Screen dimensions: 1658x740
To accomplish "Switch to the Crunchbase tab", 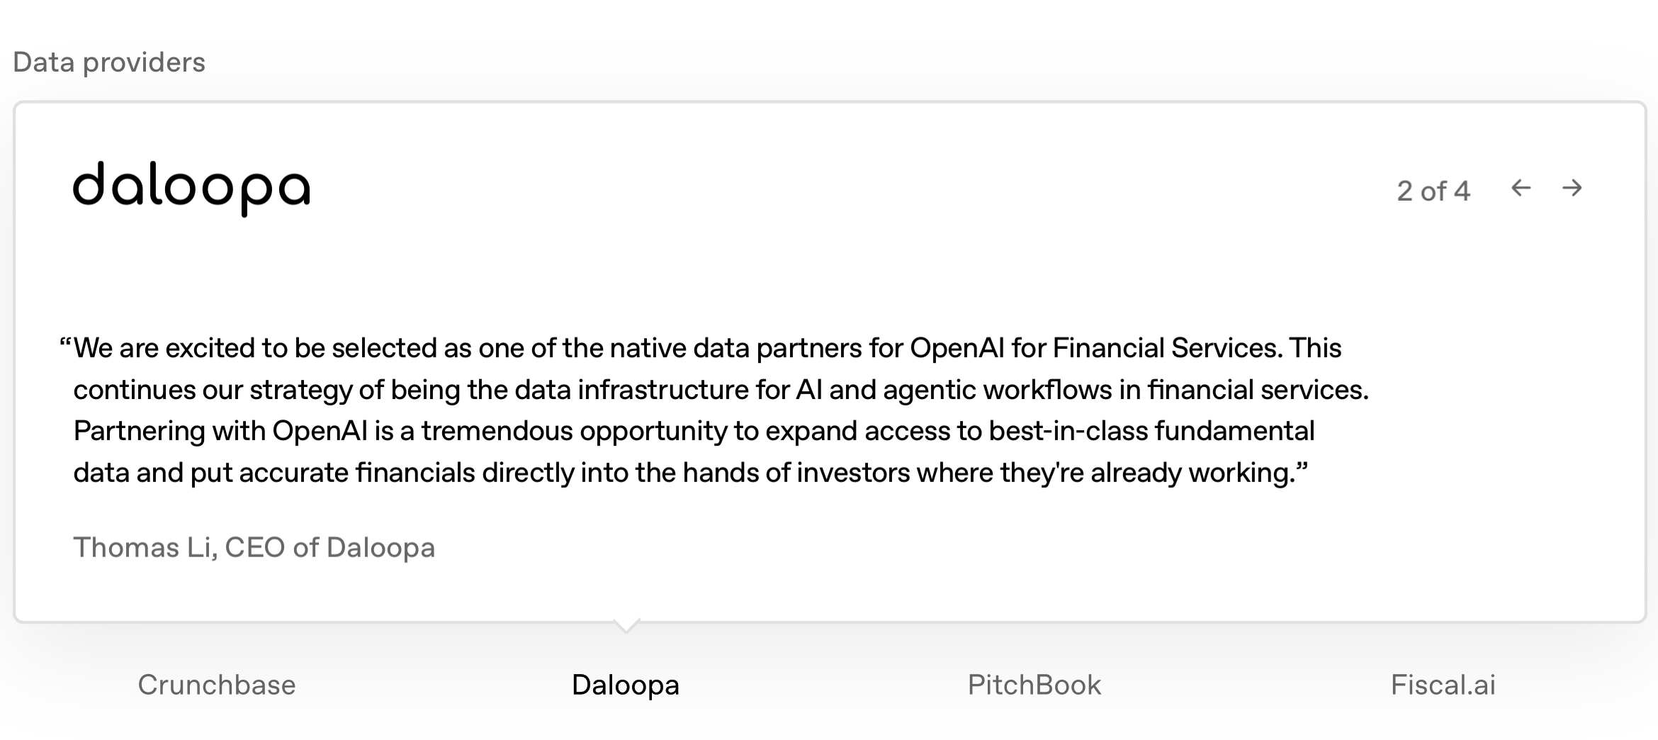I will [217, 685].
